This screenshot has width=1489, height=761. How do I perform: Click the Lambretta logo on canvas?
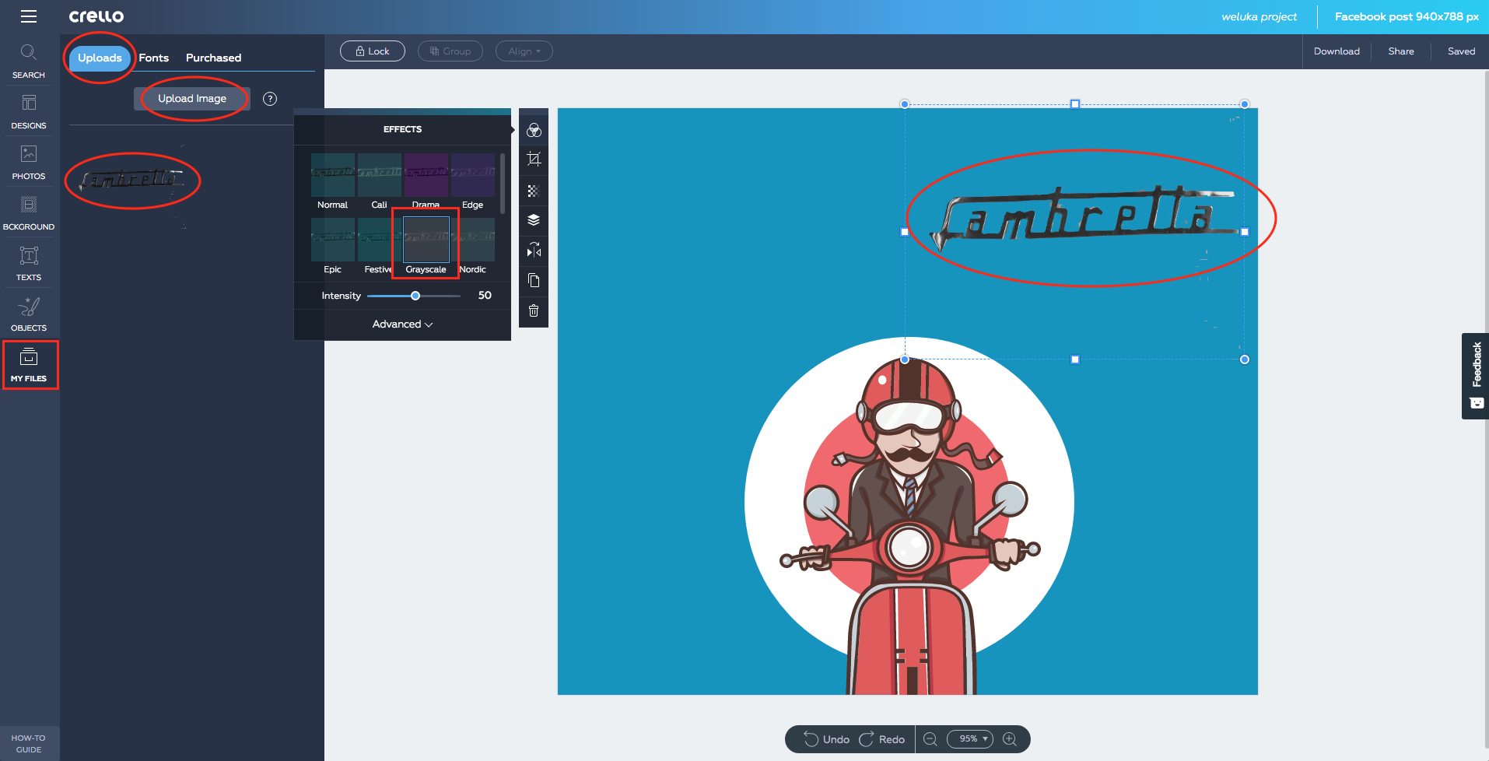pos(1084,218)
